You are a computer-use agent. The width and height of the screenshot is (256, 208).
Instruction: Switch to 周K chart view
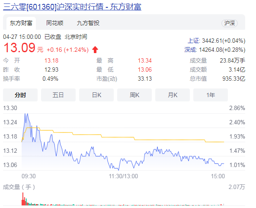click(134, 95)
